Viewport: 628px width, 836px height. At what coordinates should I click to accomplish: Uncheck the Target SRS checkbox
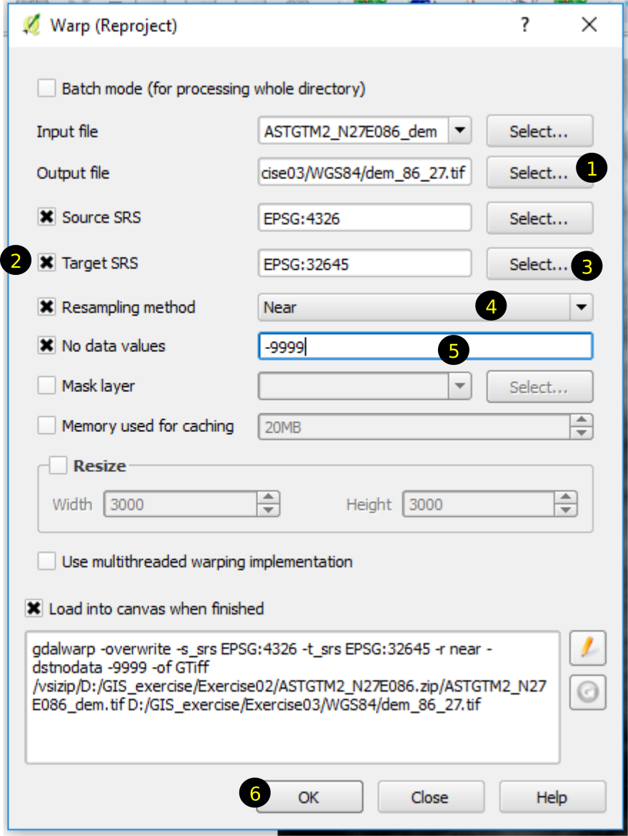pyautogui.click(x=46, y=263)
